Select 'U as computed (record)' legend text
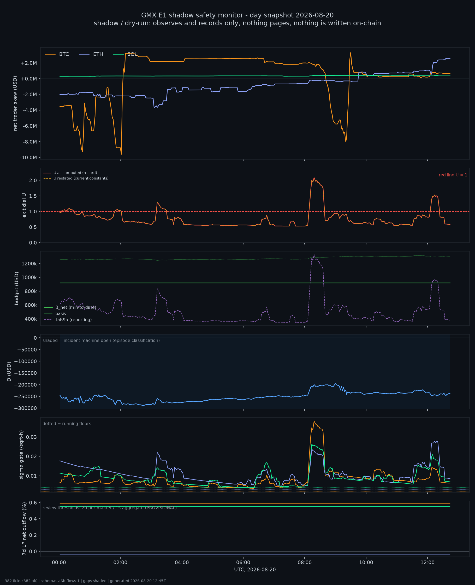Screen dimensions: 475x585 75,173
